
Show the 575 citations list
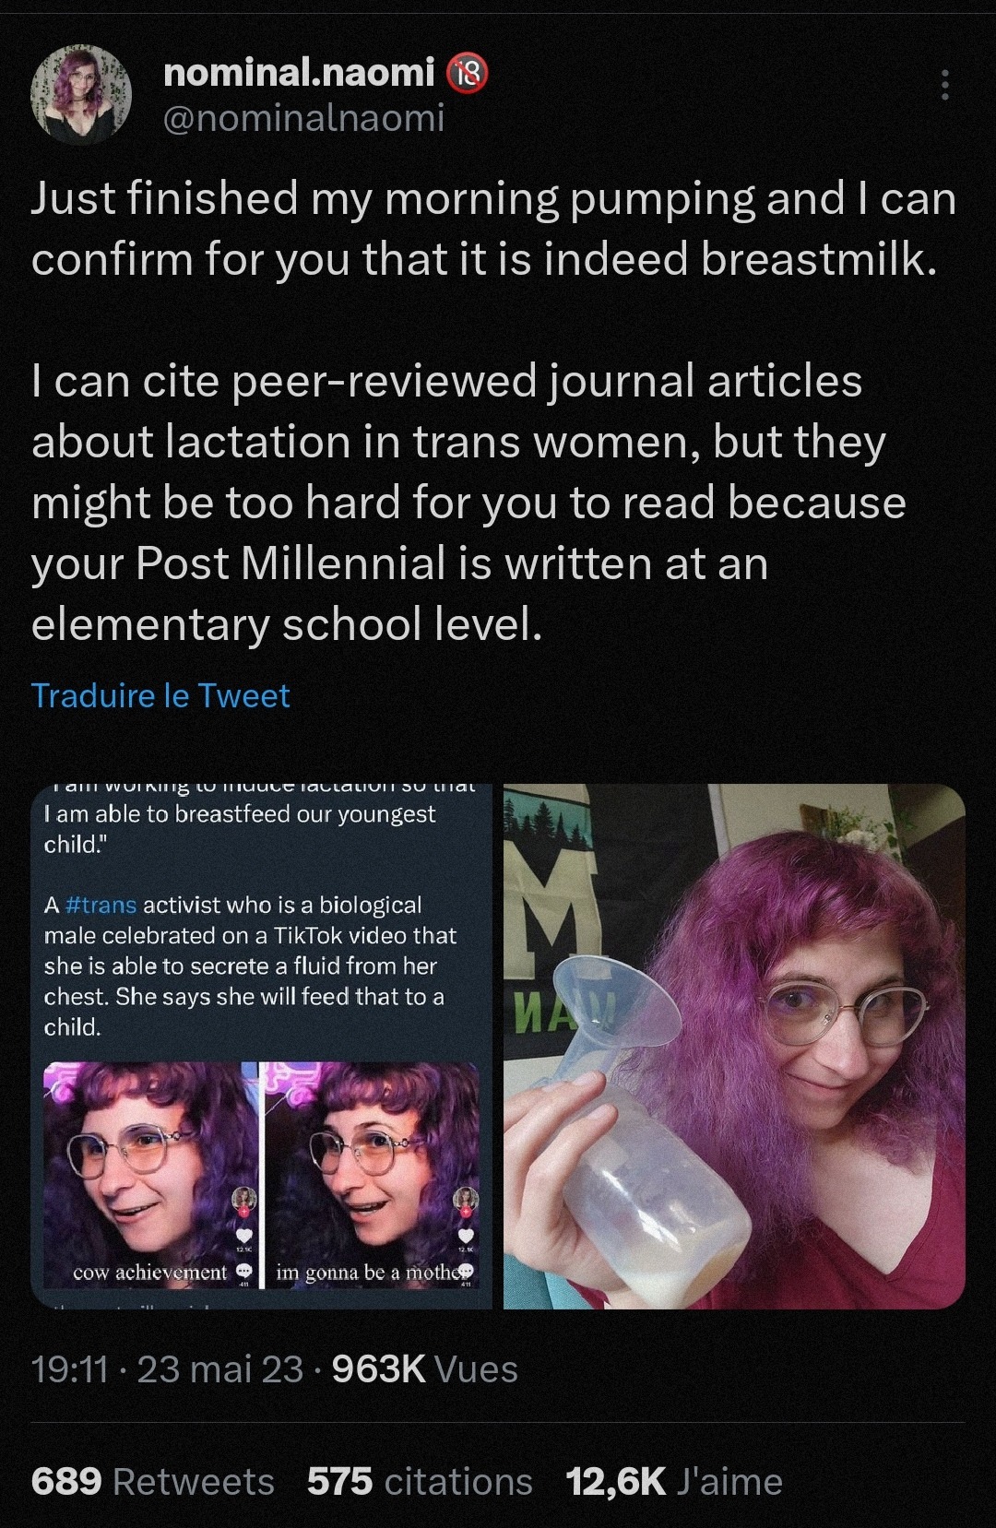point(420,1482)
